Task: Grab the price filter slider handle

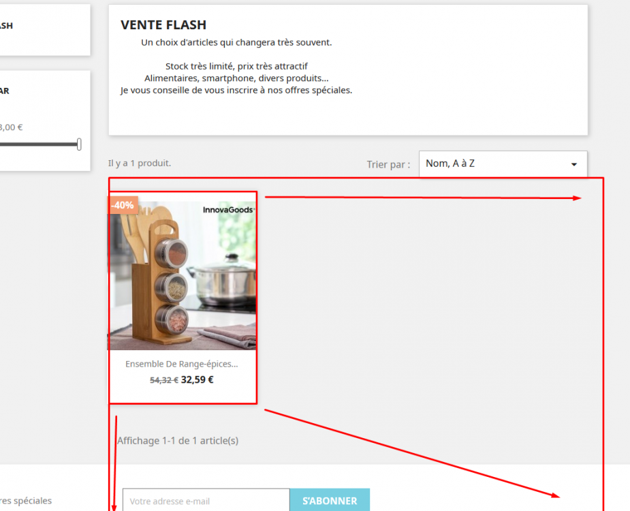Action: coord(79,144)
